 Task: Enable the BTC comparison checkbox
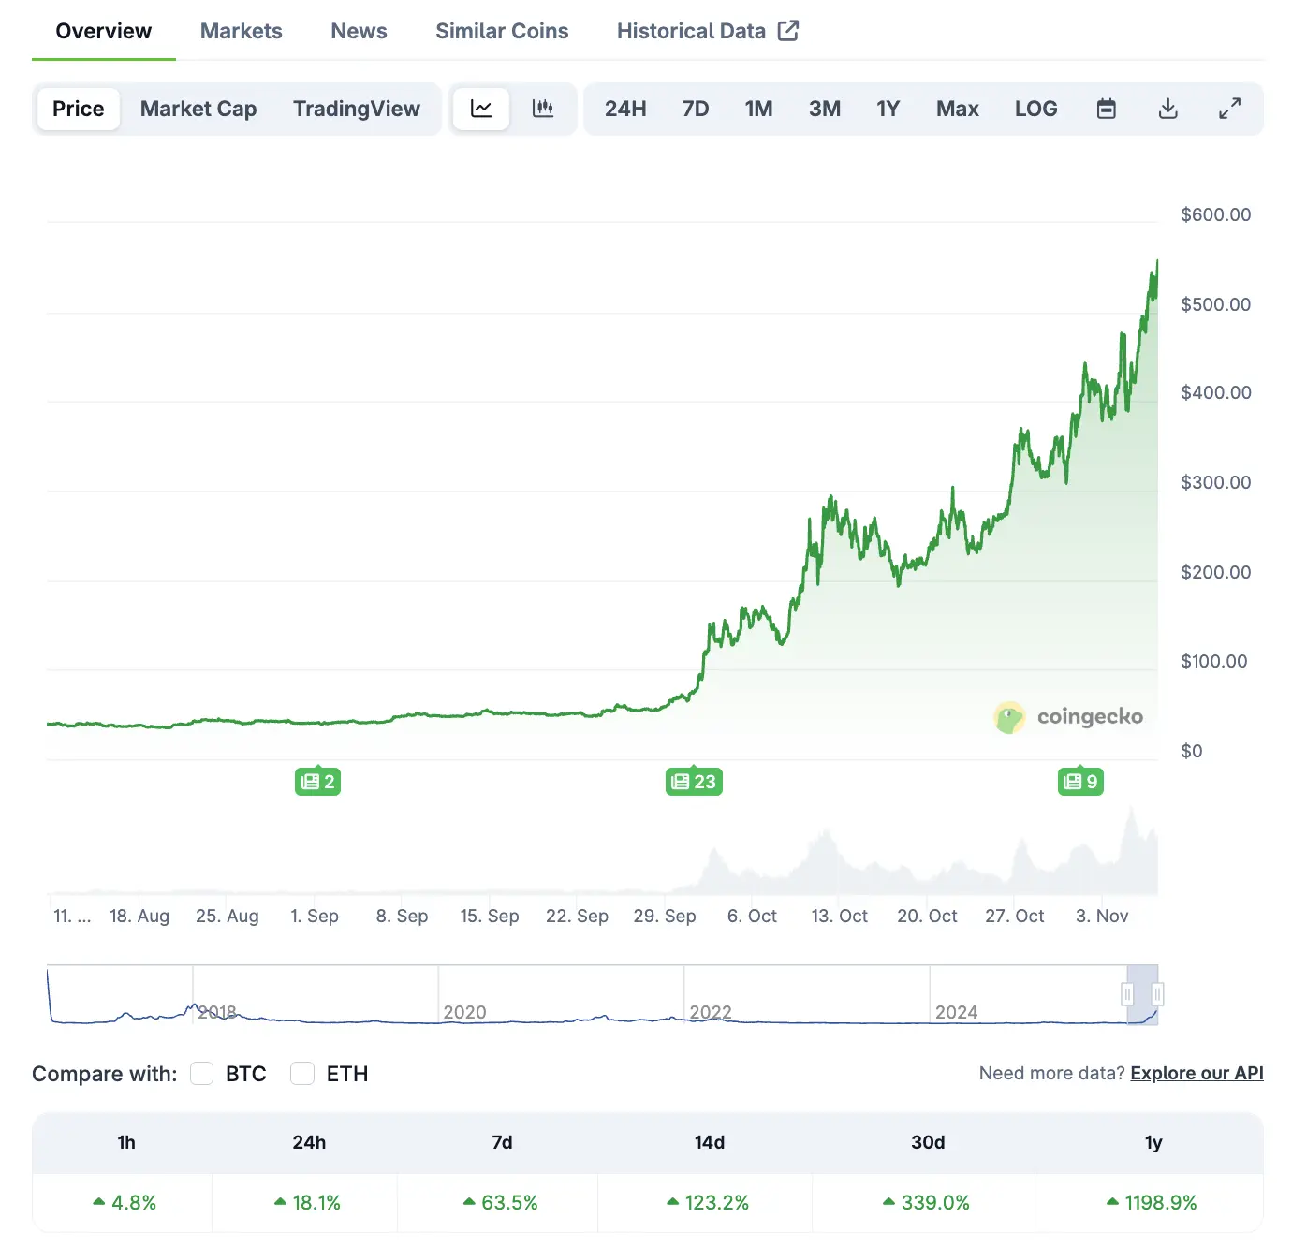pos(201,1074)
